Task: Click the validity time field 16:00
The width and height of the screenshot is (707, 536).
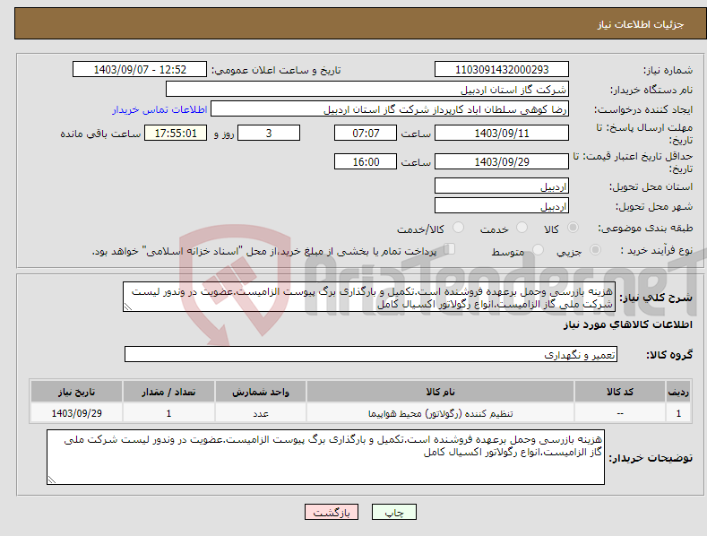Action: [x=366, y=161]
